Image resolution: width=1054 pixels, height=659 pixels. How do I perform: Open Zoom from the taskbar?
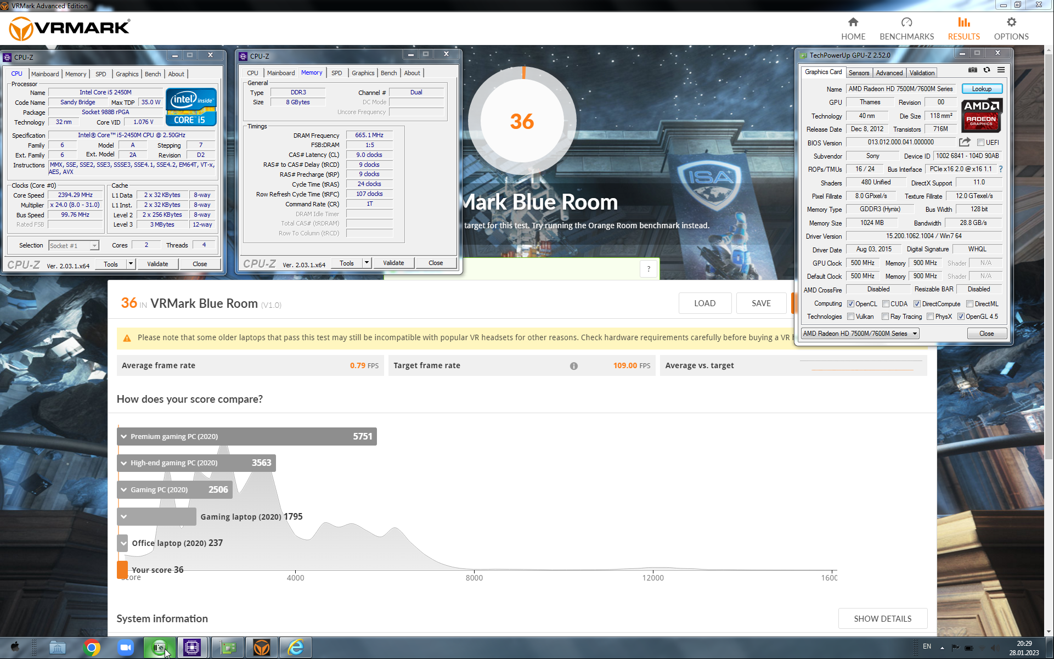[126, 648]
